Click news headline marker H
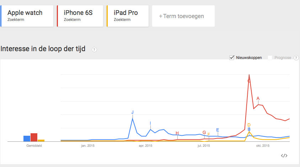 click(177, 133)
